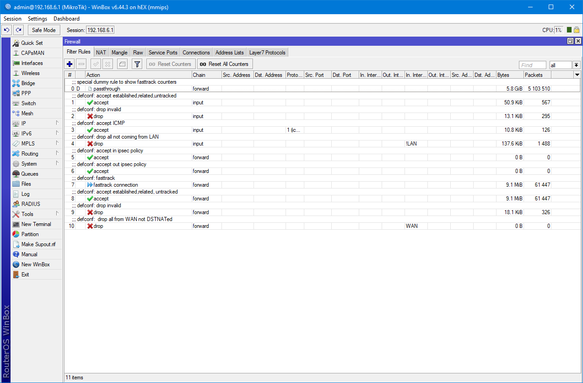Switch to the Connections tab
This screenshot has height=383, width=583.
pyautogui.click(x=196, y=52)
